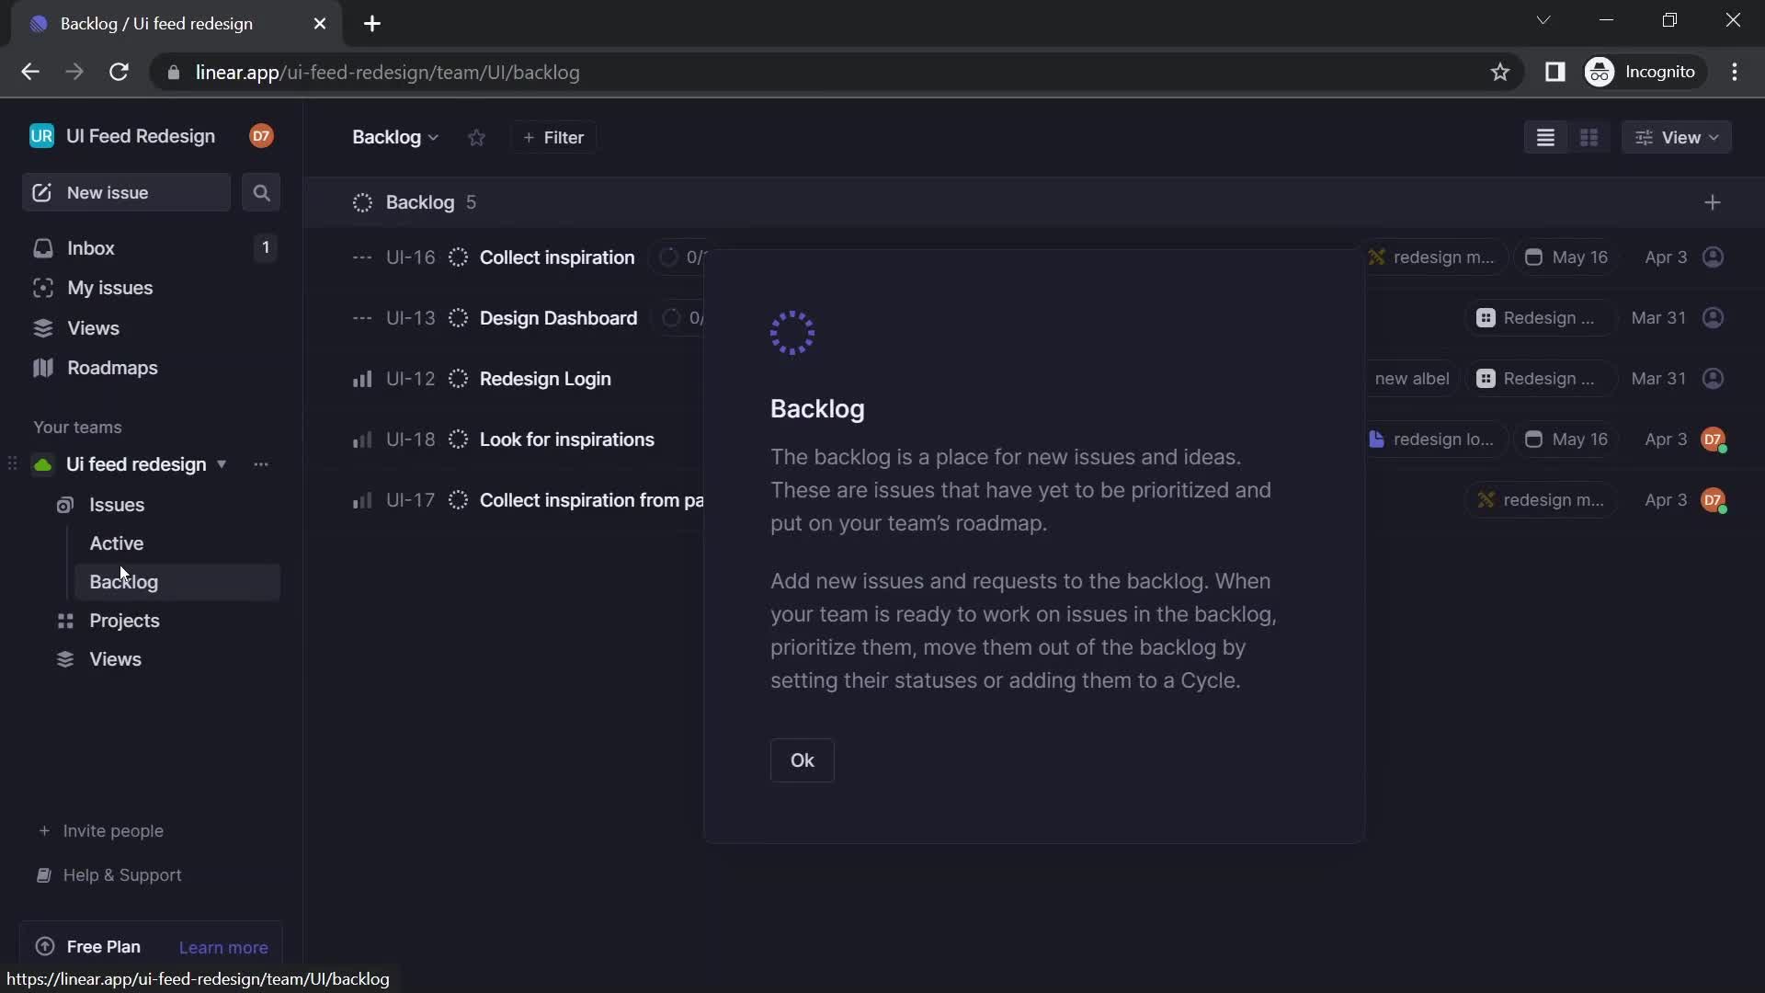The image size is (1765, 993).
Task: Click the Roadmaps sidebar icon
Action: coord(42,368)
